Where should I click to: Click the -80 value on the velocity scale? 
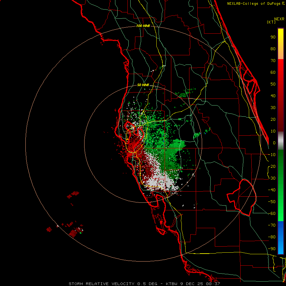(x=272, y=237)
